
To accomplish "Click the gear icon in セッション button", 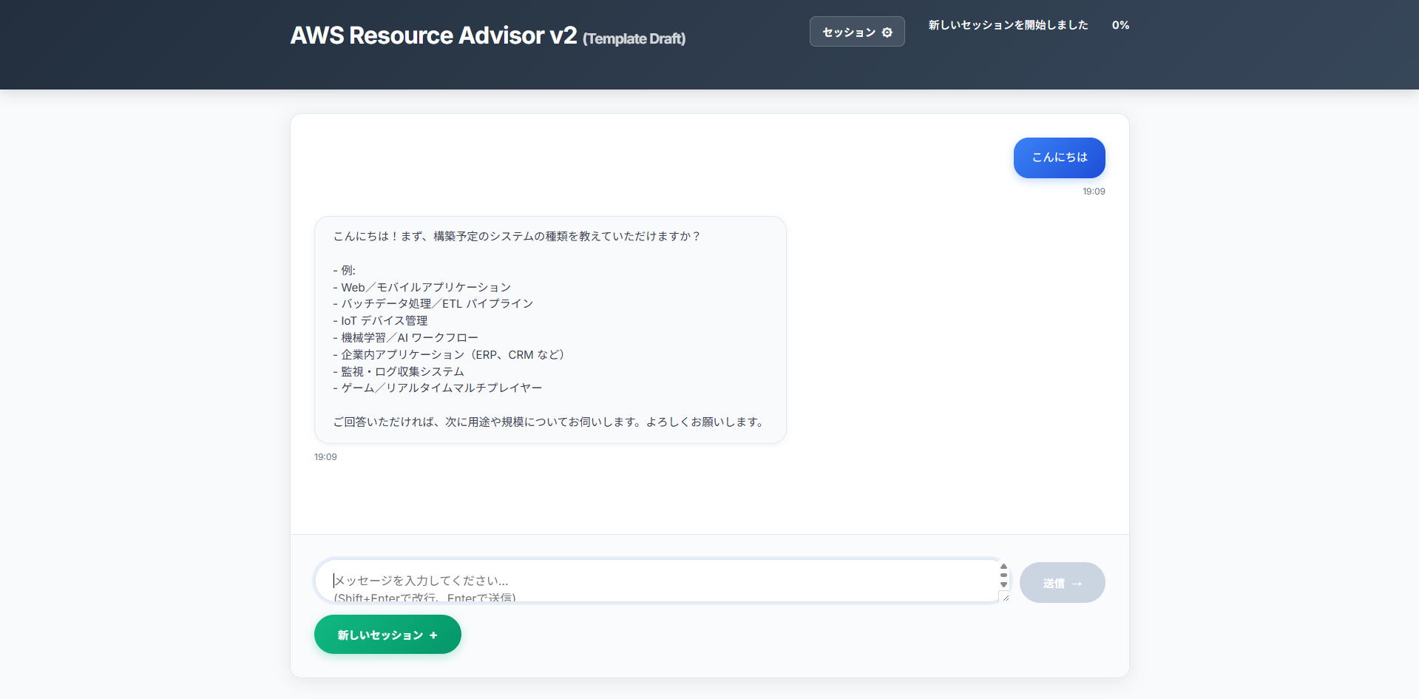I will (x=887, y=33).
